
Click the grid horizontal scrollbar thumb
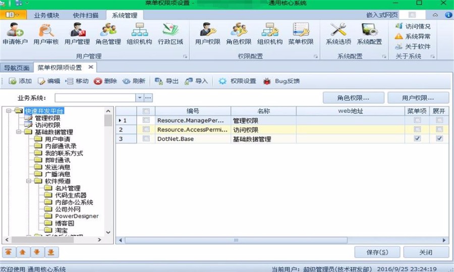236,240
